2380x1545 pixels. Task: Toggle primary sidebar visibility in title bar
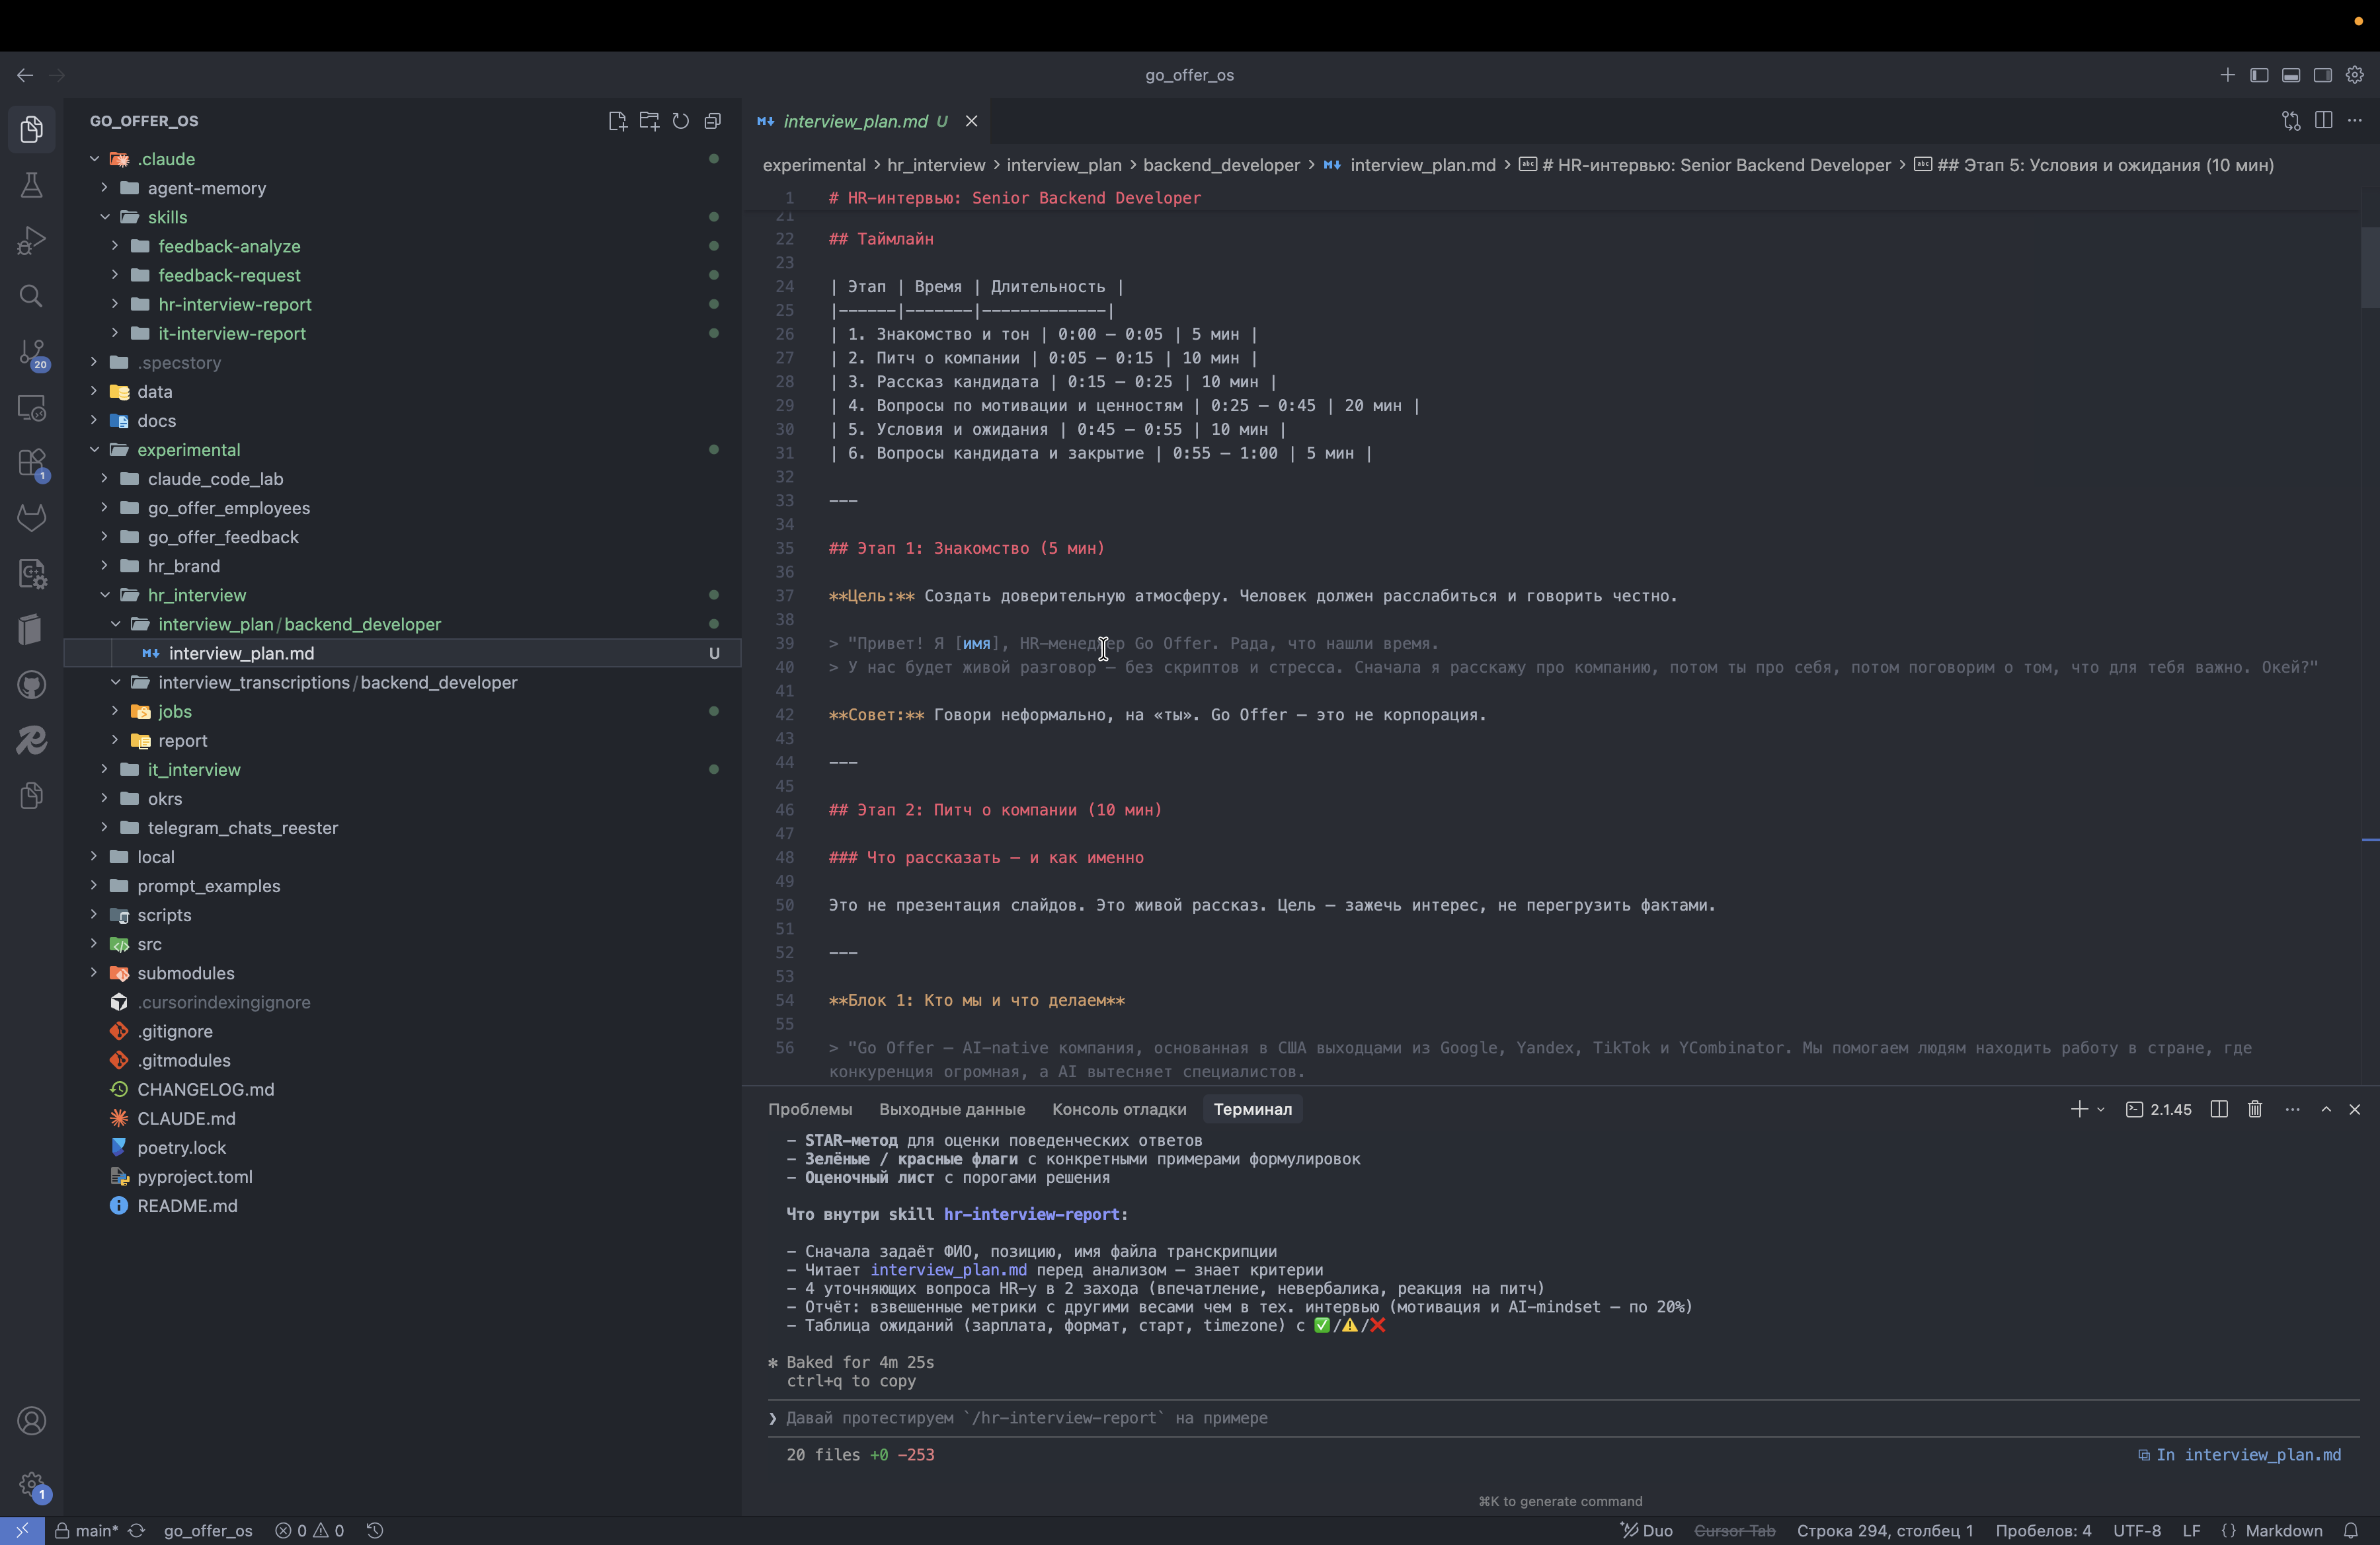click(2259, 75)
